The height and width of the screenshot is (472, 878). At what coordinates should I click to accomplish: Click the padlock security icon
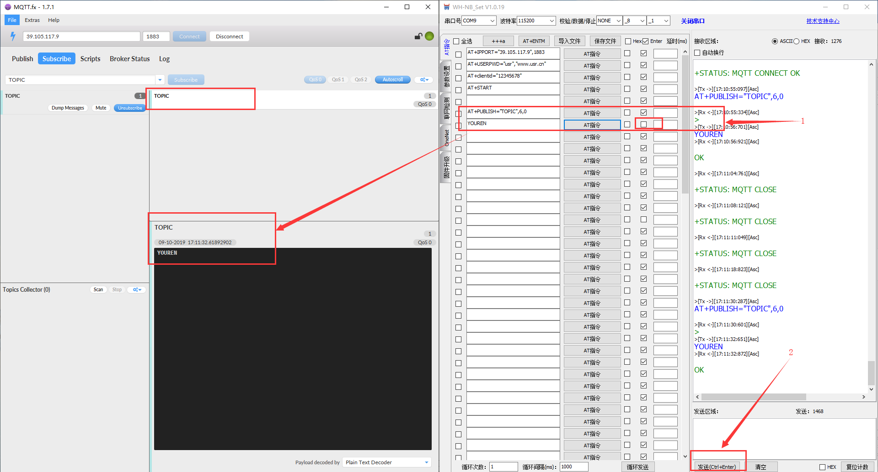coord(418,36)
